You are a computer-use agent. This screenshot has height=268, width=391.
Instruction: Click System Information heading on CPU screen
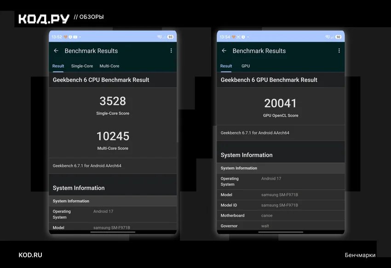(x=79, y=188)
